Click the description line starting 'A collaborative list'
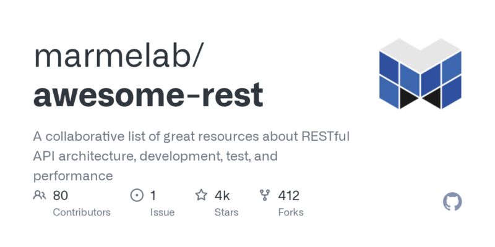 (x=191, y=136)
